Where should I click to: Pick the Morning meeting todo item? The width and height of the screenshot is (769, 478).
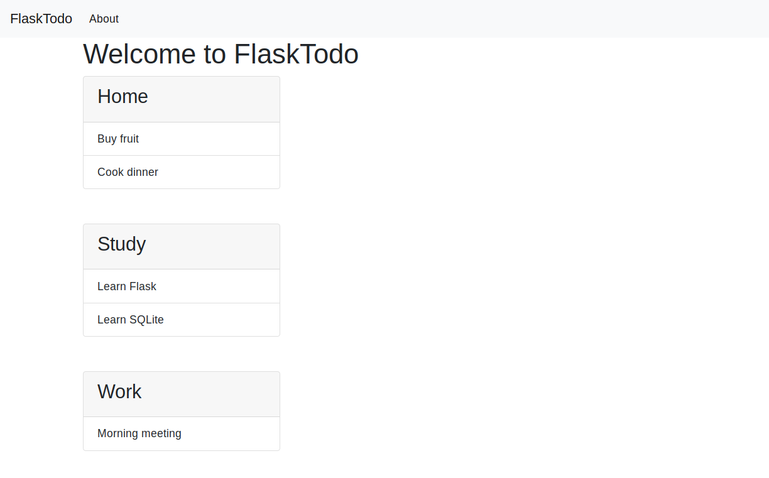[x=182, y=433]
